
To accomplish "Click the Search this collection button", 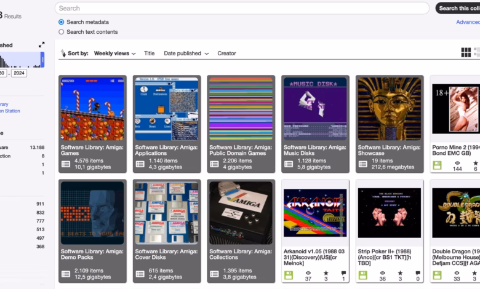I will 458,8.
